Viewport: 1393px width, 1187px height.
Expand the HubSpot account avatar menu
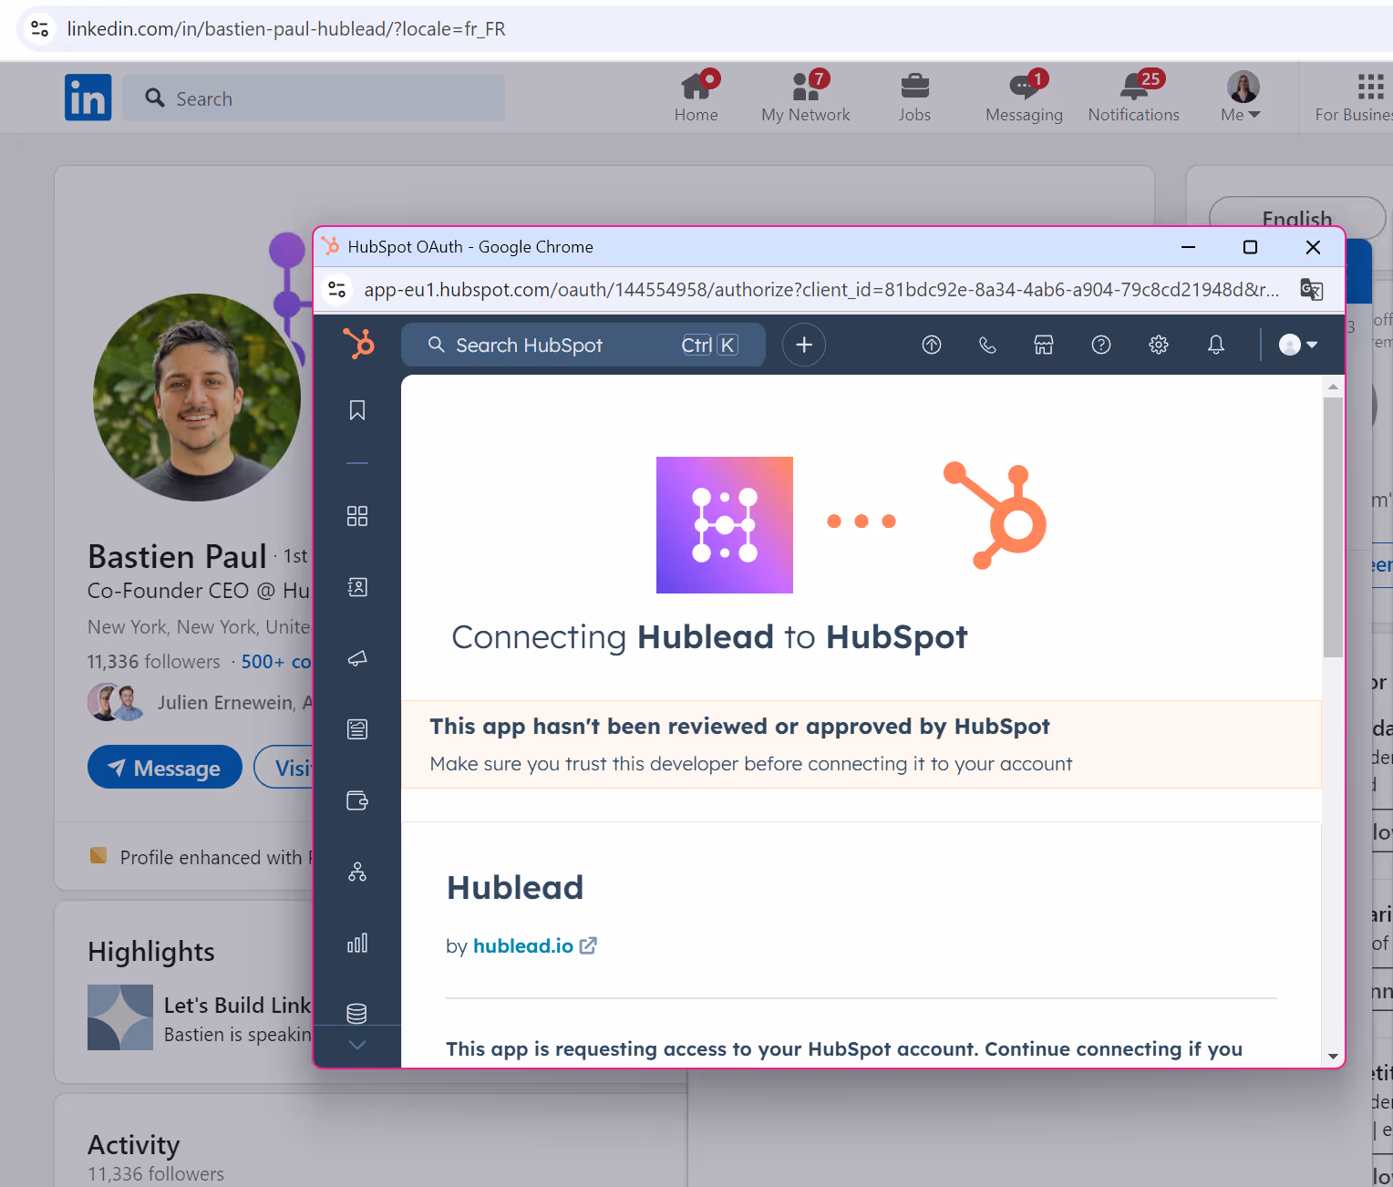1295,345
